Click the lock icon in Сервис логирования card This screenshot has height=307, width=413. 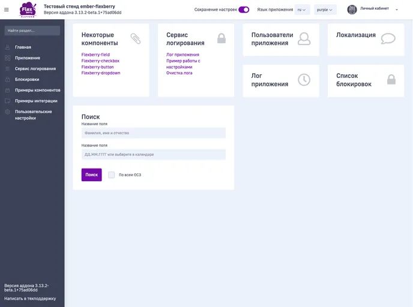click(222, 38)
